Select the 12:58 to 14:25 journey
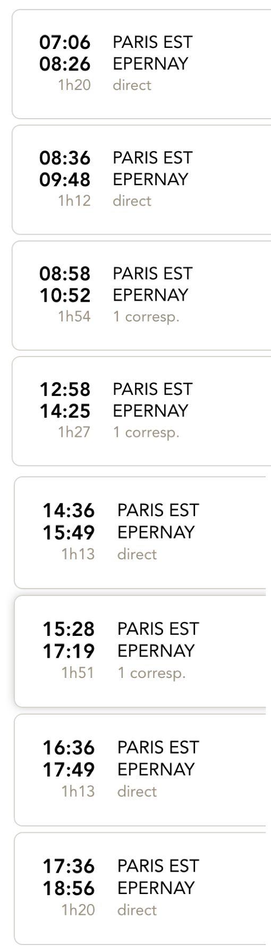Image resolution: width=271 pixels, height=952 pixels. (141, 411)
